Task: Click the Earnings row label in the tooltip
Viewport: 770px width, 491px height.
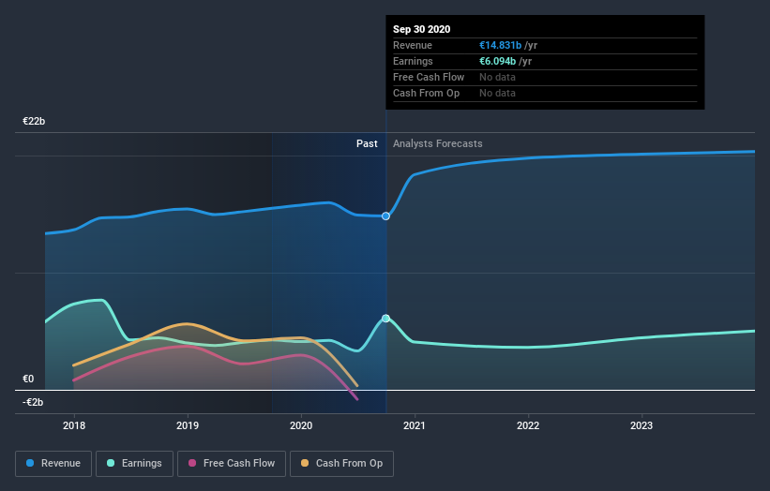Action: click(413, 61)
